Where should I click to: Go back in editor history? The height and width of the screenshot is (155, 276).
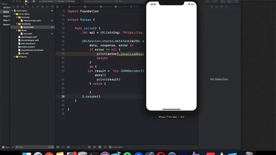pyautogui.click(x=62, y=7)
